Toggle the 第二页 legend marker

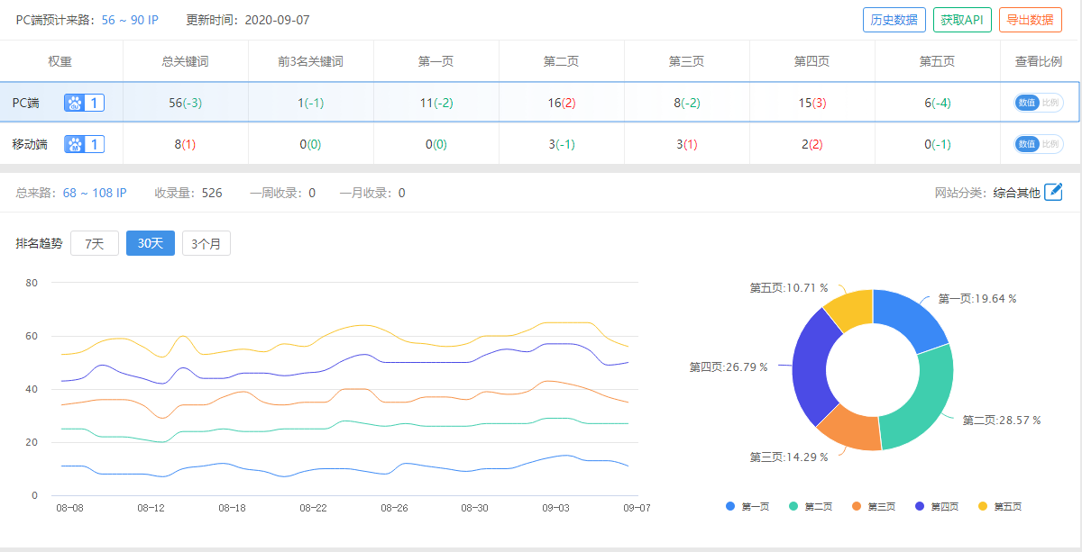click(793, 507)
